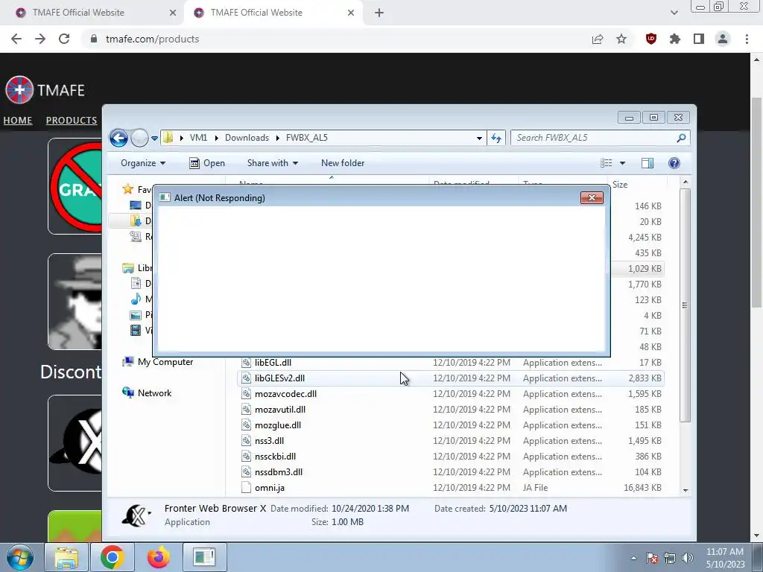Click the change view icon in Explorer
This screenshot has width=763, height=572.
click(x=607, y=163)
